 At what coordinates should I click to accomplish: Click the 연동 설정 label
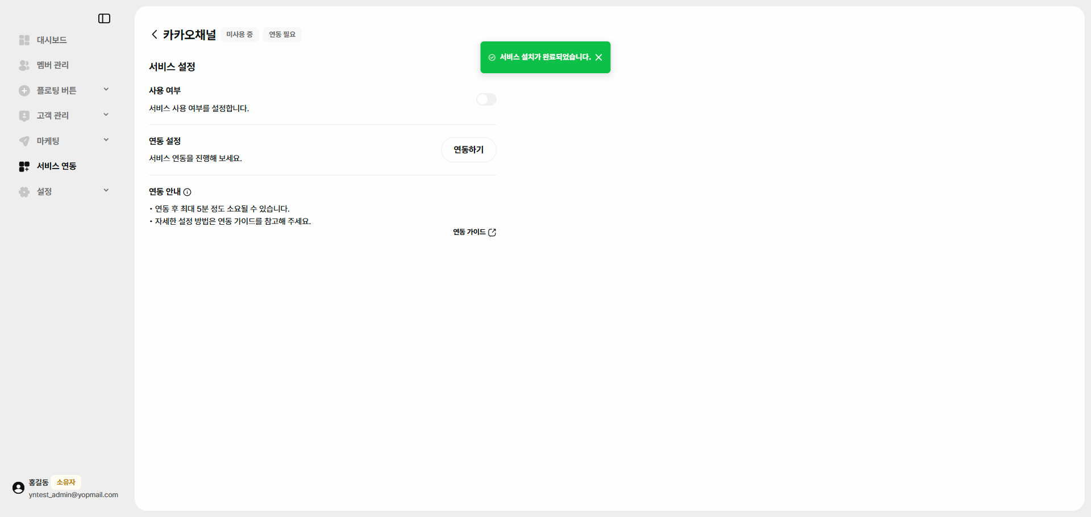(165, 141)
